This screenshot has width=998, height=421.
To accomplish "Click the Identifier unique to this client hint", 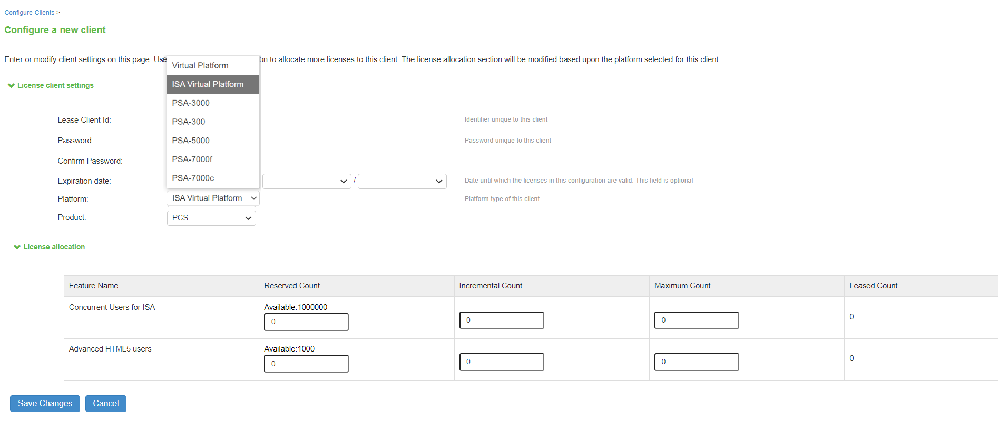I will pyautogui.click(x=506, y=119).
